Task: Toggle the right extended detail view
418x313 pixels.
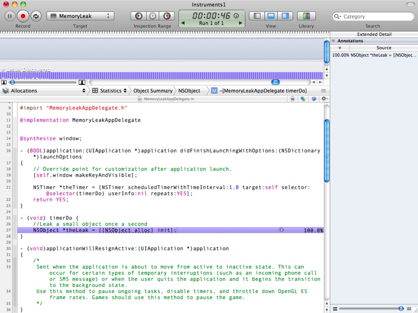Action: pos(285,16)
